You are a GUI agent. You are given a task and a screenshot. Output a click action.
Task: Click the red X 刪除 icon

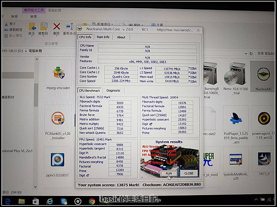point(56,27)
